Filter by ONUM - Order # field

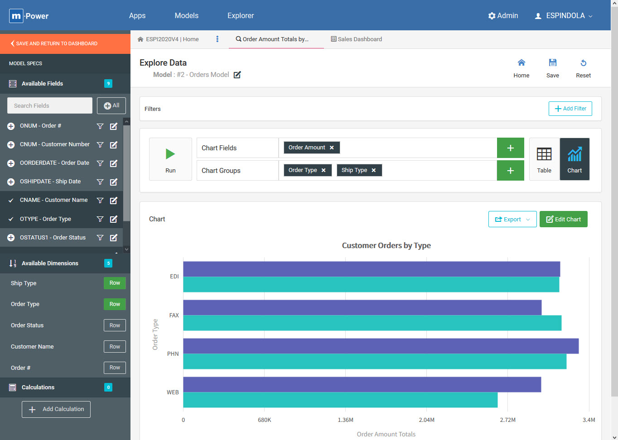[x=100, y=126]
